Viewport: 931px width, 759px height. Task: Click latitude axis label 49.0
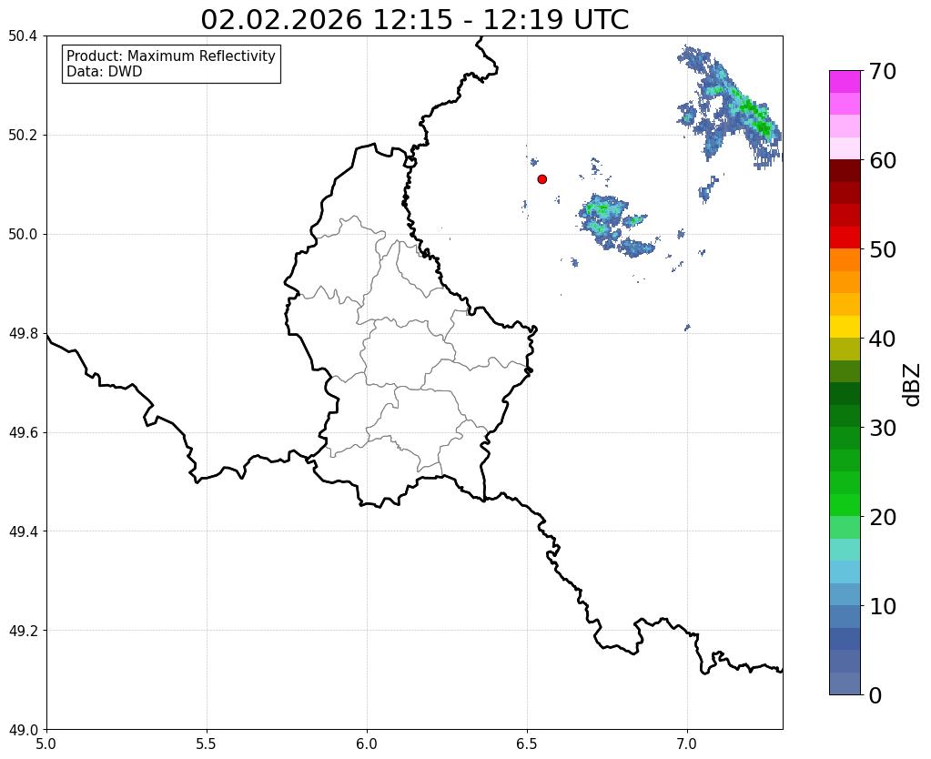(x=23, y=730)
